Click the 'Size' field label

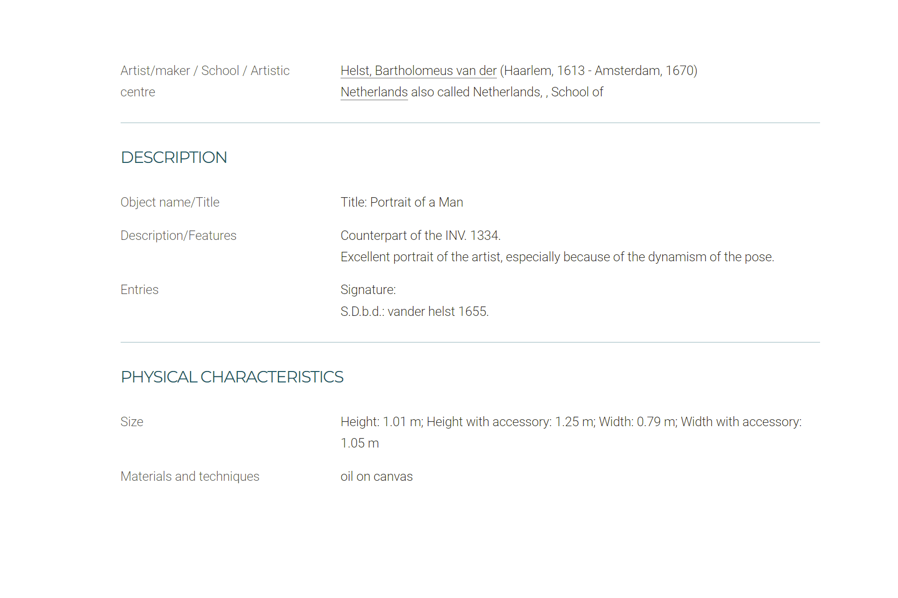pos(132,422)
